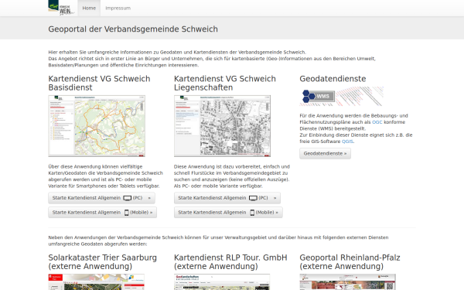This screenshot has height=290, width=464.
Task: Follow the OGC link
Action: [377, 122]
